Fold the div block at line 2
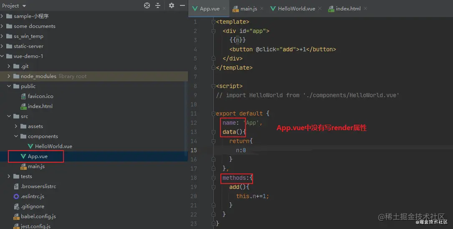 coord(213,31)
